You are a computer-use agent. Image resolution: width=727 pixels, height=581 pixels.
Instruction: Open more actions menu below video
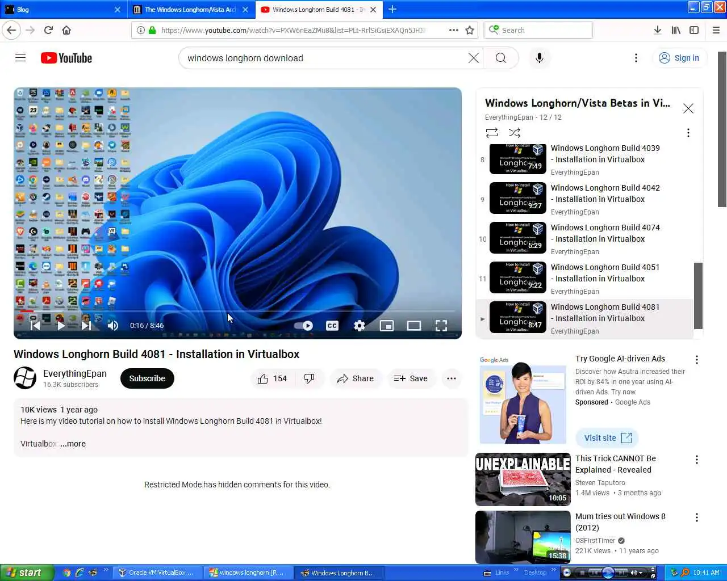click(452, 378)
